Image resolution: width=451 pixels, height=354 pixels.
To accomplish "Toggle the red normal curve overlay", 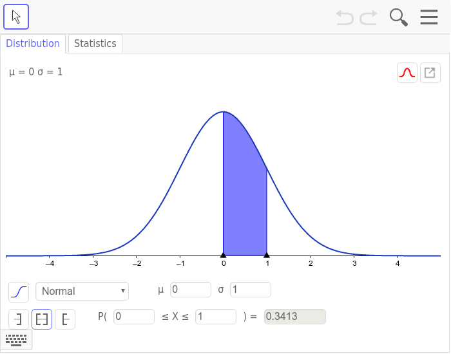I will pos(407,73).
